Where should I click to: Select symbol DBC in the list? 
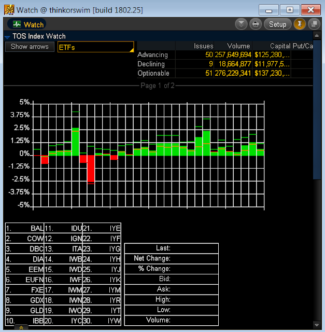click(24, 249)
